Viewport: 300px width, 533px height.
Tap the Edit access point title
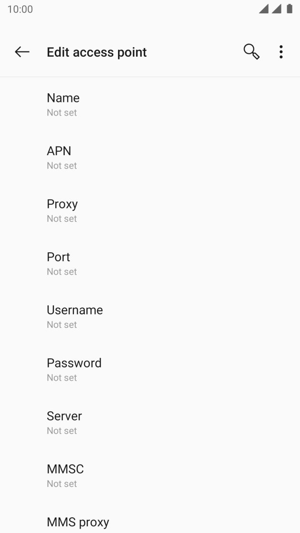(97, 52)
